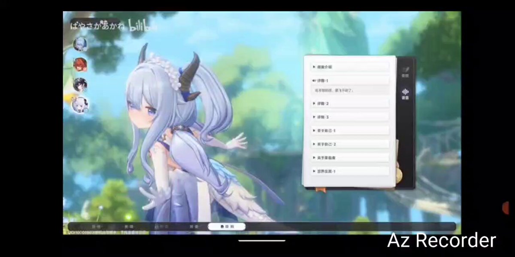
Task: Open the voice waveform side tab
Action: [x=405, y=94]
